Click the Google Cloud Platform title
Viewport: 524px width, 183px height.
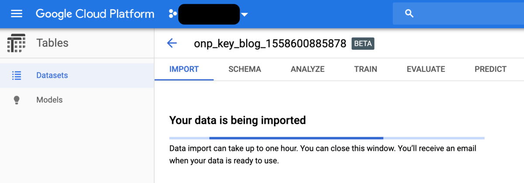(x=95, y=14)
